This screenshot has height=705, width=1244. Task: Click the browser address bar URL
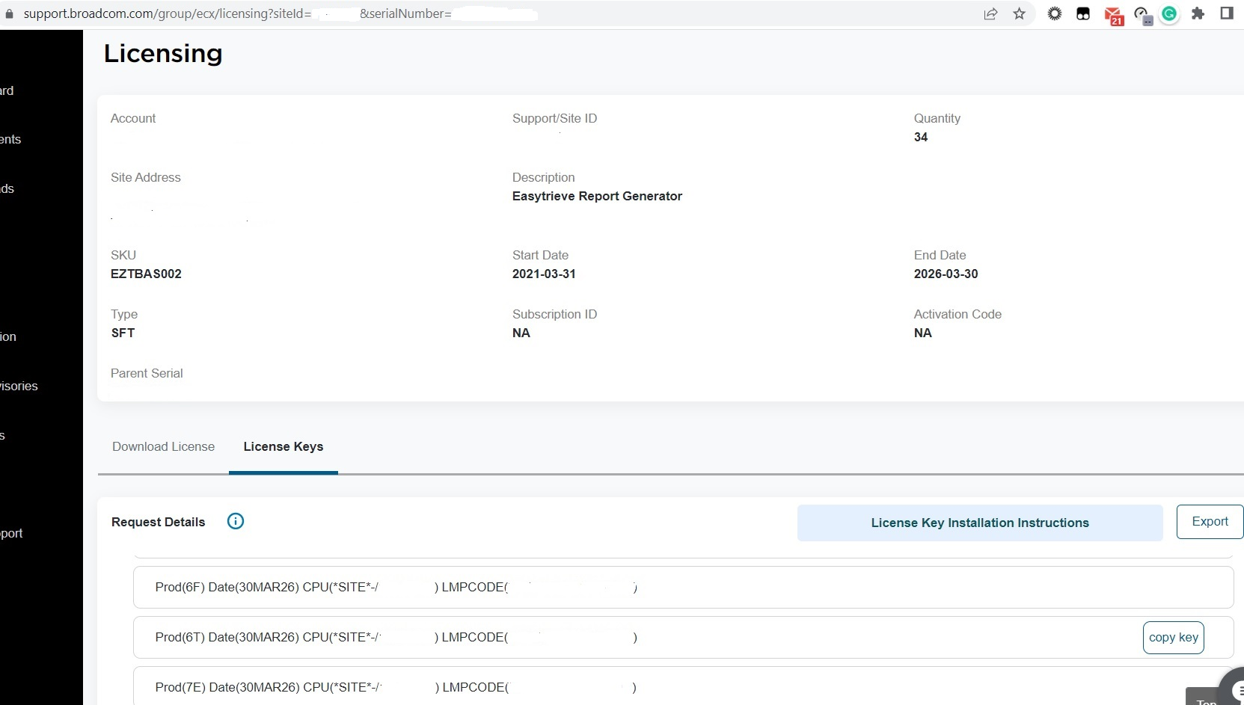tap(281, 13)
